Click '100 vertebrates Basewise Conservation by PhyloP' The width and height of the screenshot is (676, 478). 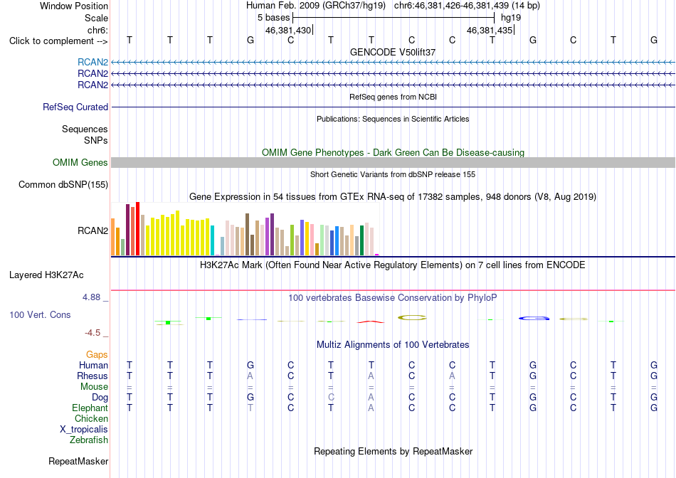[x=393, y=298]
